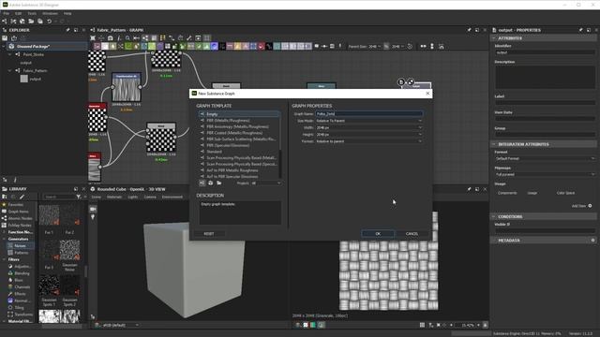
Task: Toggle the Parent Size lock between dimensions
Action: tap(386, 46)
